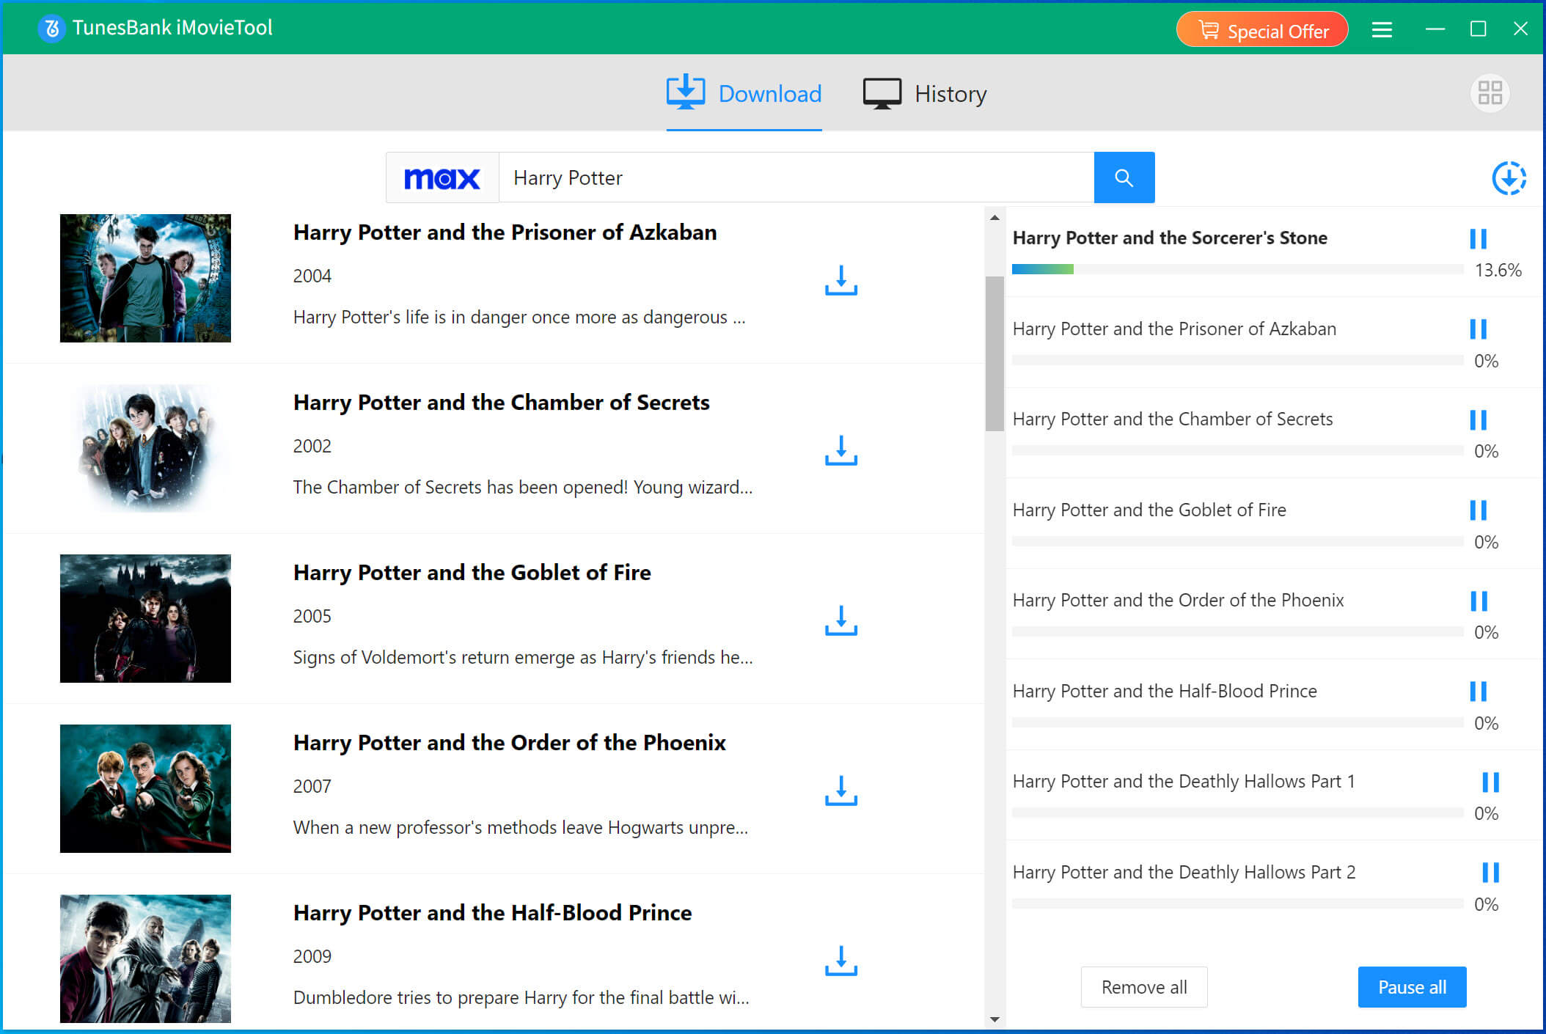
Task: Toggle the download queue panel icon
Action: [x=1509, y=177]
